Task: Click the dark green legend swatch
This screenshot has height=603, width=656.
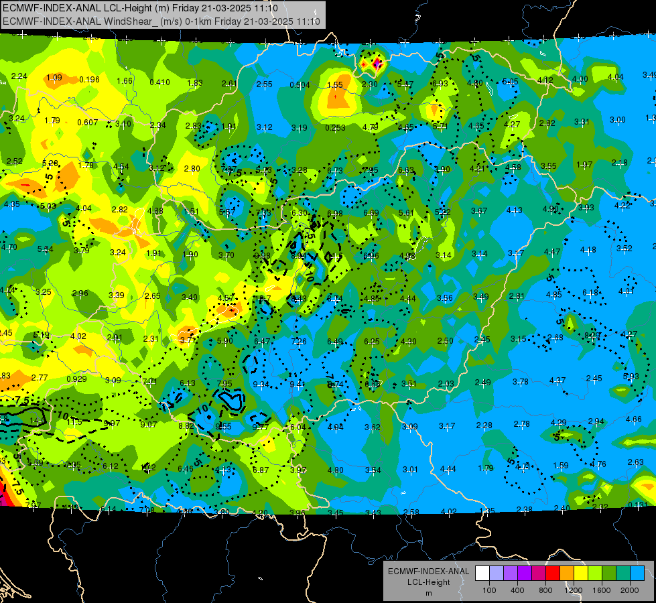Action: [609, 574]
